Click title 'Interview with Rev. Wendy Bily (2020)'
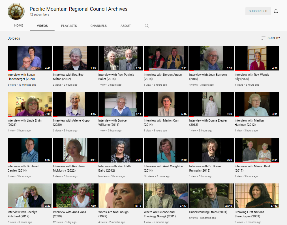The height and width of the screenshot is (225, 287). point(252,77)
